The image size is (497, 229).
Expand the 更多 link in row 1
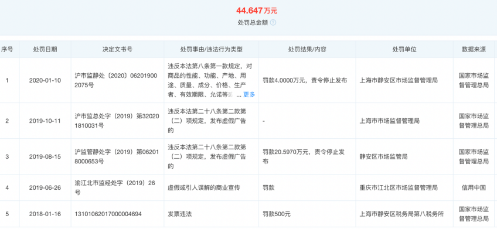coord(249,94)
